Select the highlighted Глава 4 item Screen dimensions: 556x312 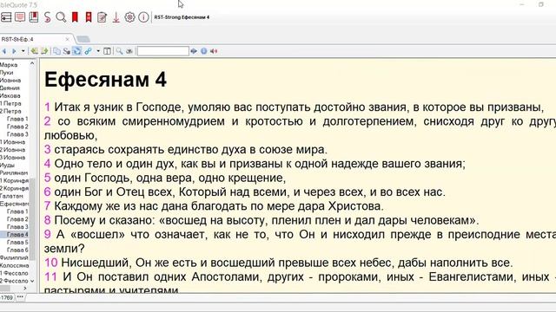pyautogui.click(x=17, y=235)
